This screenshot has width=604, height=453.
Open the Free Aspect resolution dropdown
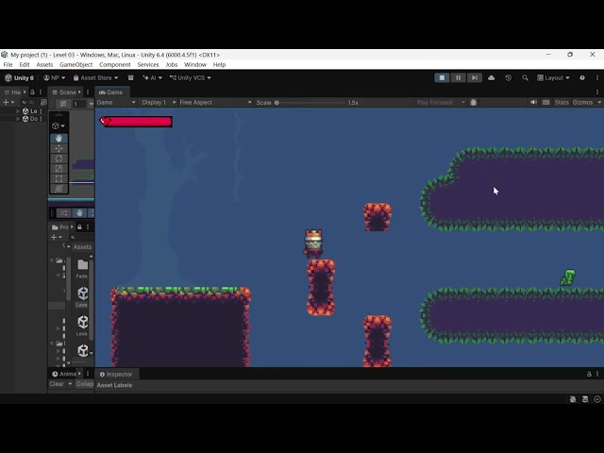click(215, 103)
